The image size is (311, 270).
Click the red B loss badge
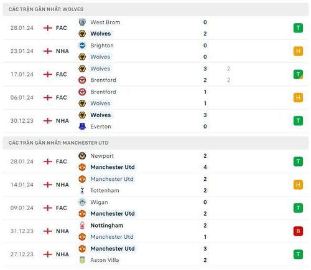298,231
